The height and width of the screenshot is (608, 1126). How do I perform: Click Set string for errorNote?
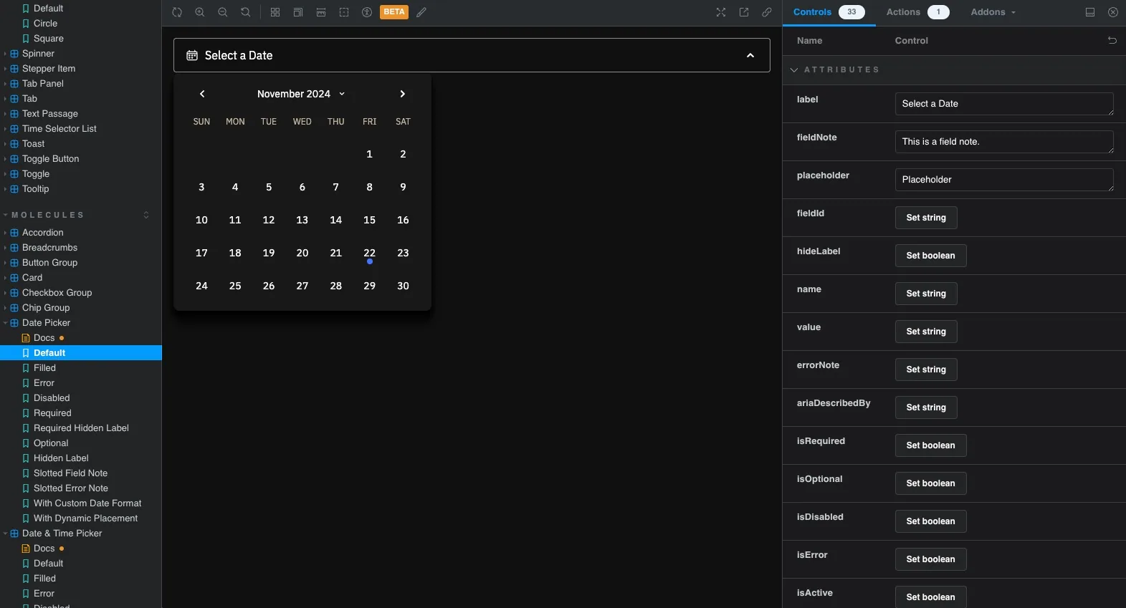(926, 370)
